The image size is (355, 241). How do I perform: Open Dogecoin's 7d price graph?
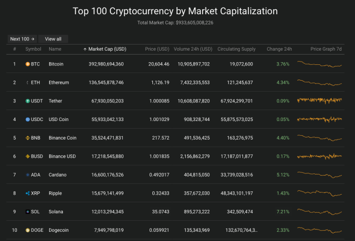click(319, 230)
